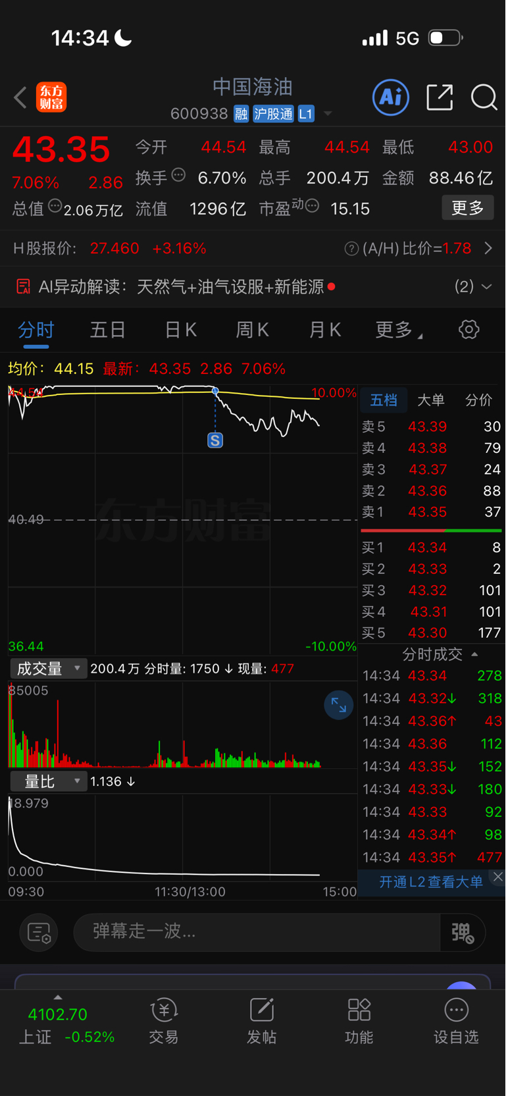Screen dimensions: 506x1096
Task: Tap the main price 43.35
Action: pyautogui.click(x=61, y=150)
